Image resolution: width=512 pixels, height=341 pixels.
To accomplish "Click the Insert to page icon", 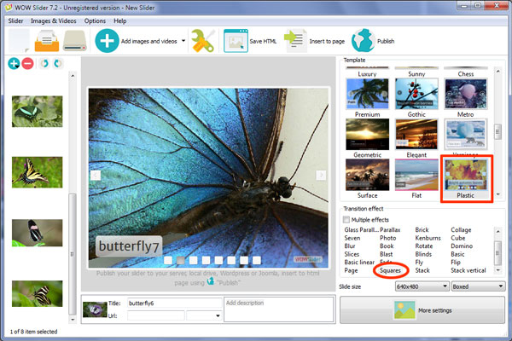I will click(x=295, y=41).
